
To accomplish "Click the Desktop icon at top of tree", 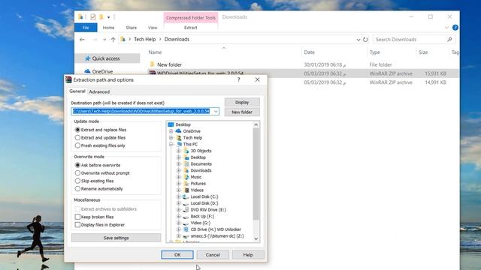I will [x=171, y=124].
